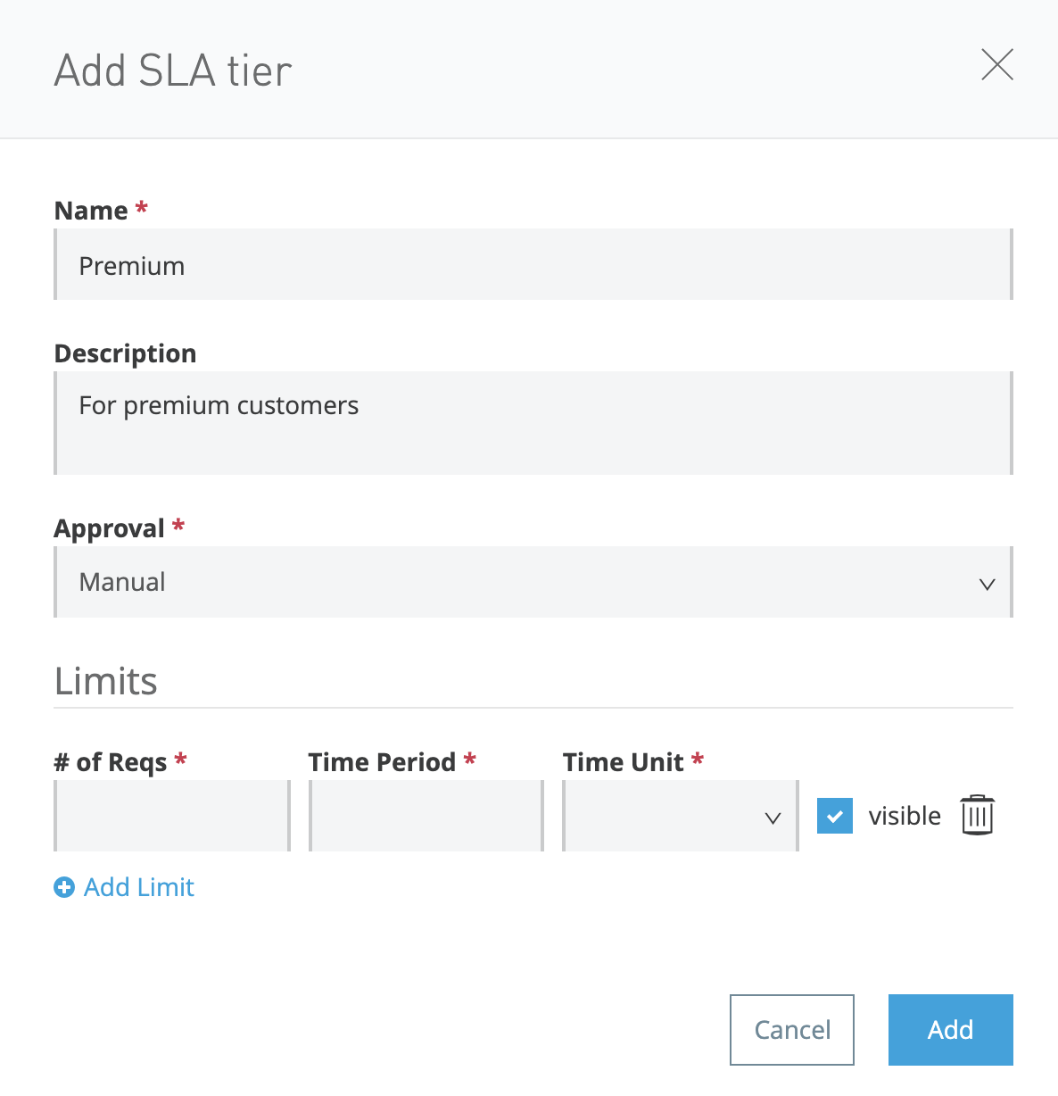Close the Add SLA tier dialog
This screenshot has width=1058, height=1096.
click(x=996, y=65)
